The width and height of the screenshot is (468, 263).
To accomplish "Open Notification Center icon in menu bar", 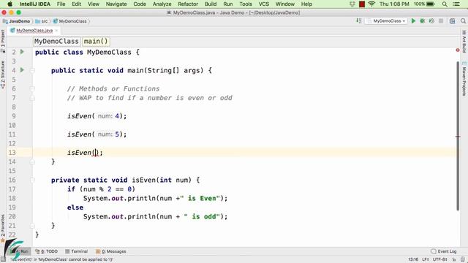I will tap(456, 4).
